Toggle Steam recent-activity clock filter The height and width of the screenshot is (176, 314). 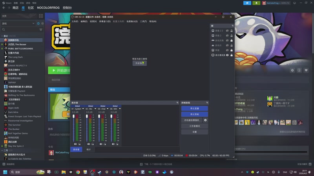(38, 23)
